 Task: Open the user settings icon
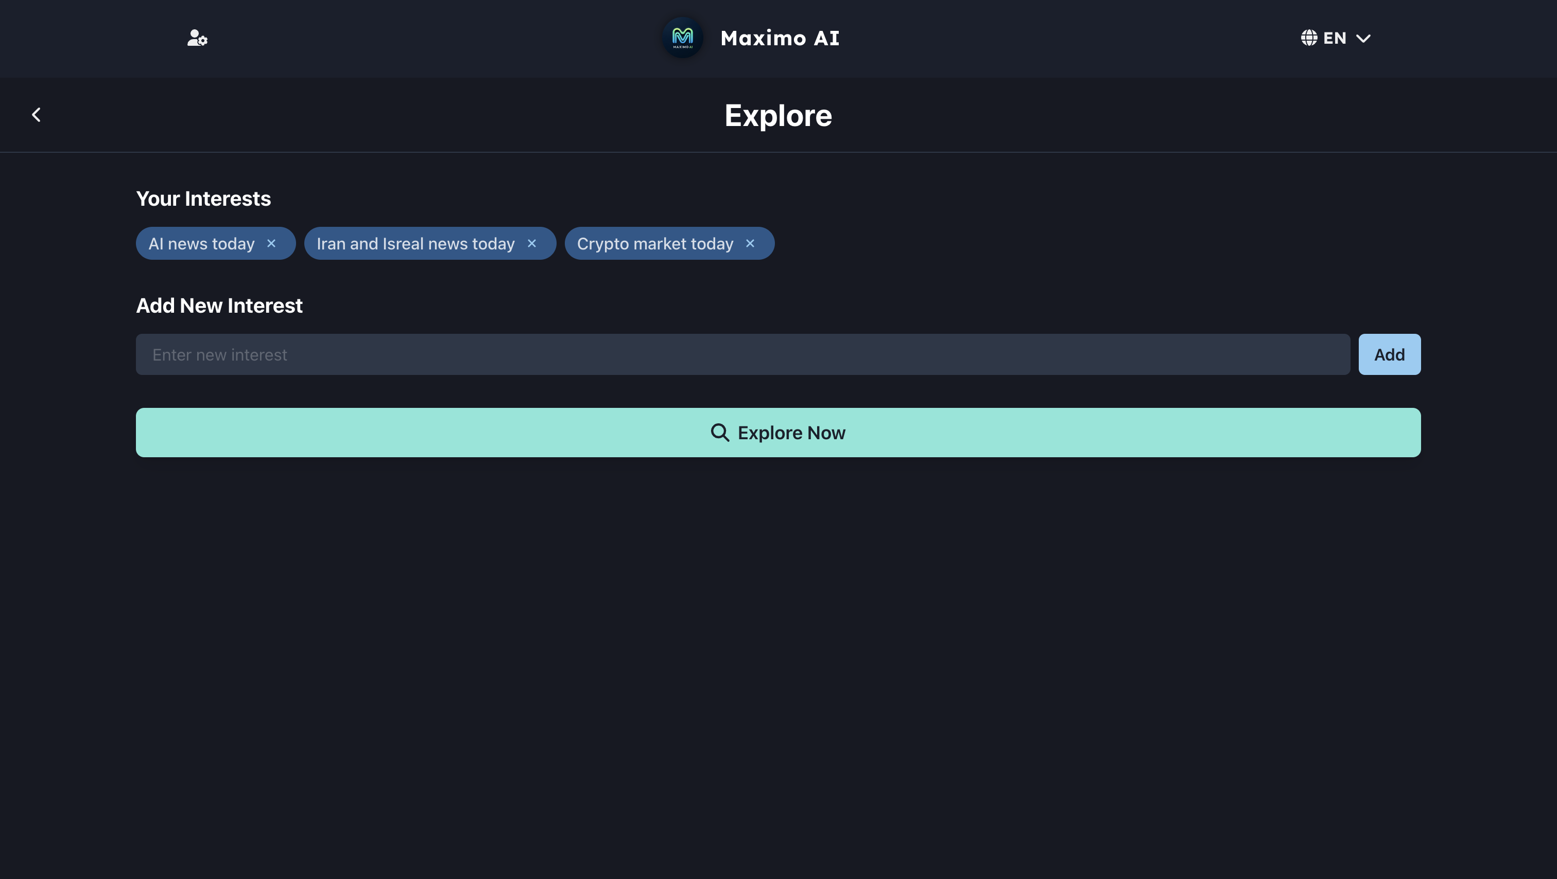click(197, 38)
